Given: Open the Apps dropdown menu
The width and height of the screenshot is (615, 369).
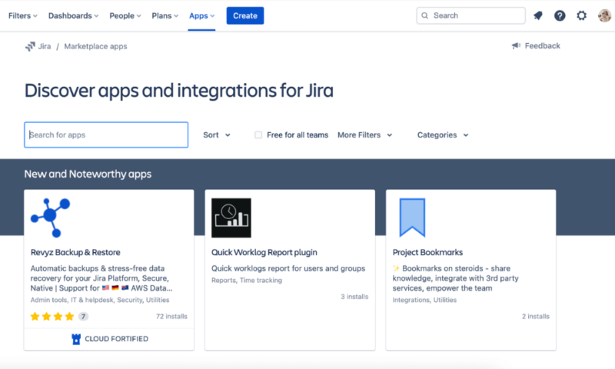Looking at the screenshot, I should [x=201, y=15].
